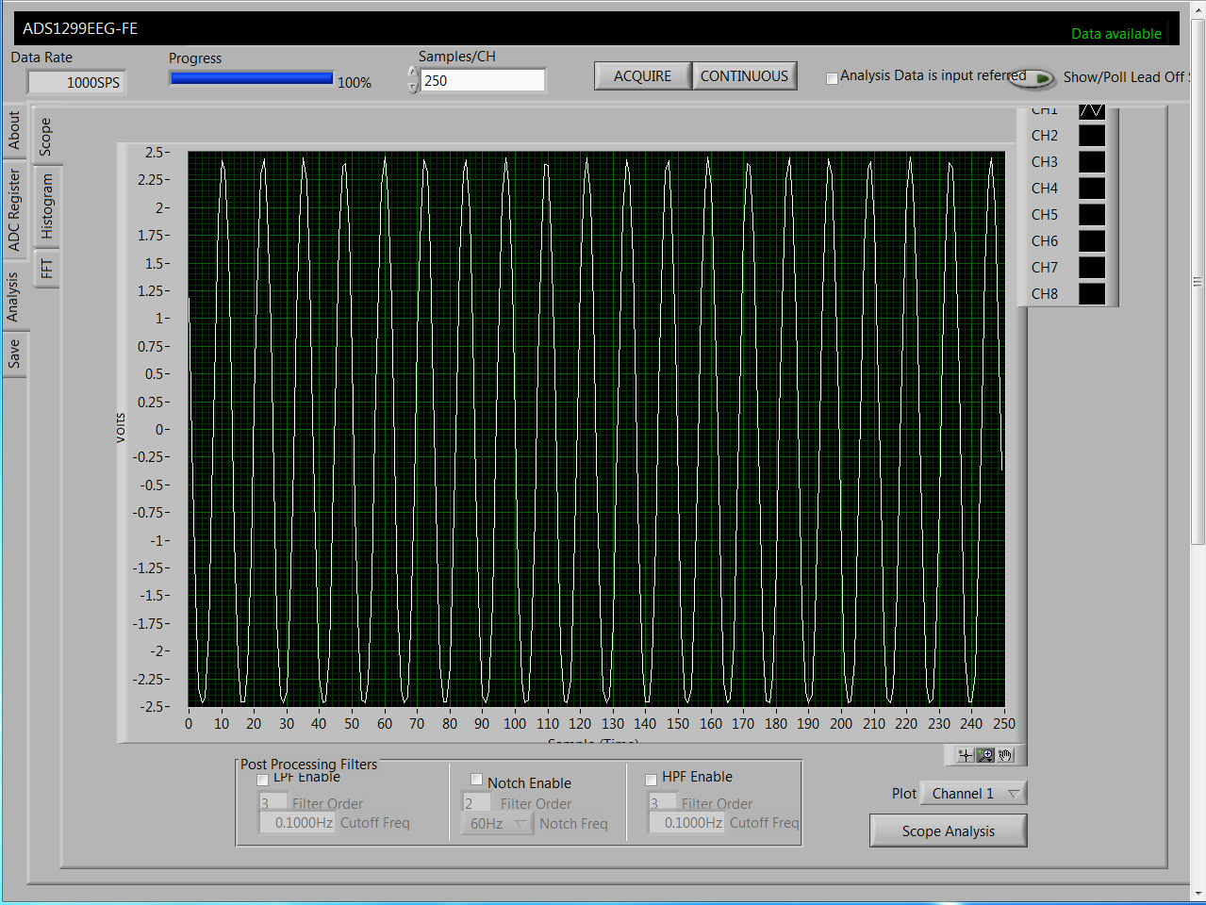Viewport: 1206px width, 905px height.
Task: Activate the zoom magnifier tool
Action: [986, 755]
